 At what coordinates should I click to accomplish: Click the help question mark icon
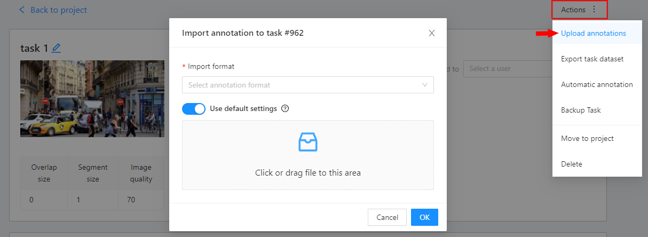pyautogui.click(x=285, y=109)
